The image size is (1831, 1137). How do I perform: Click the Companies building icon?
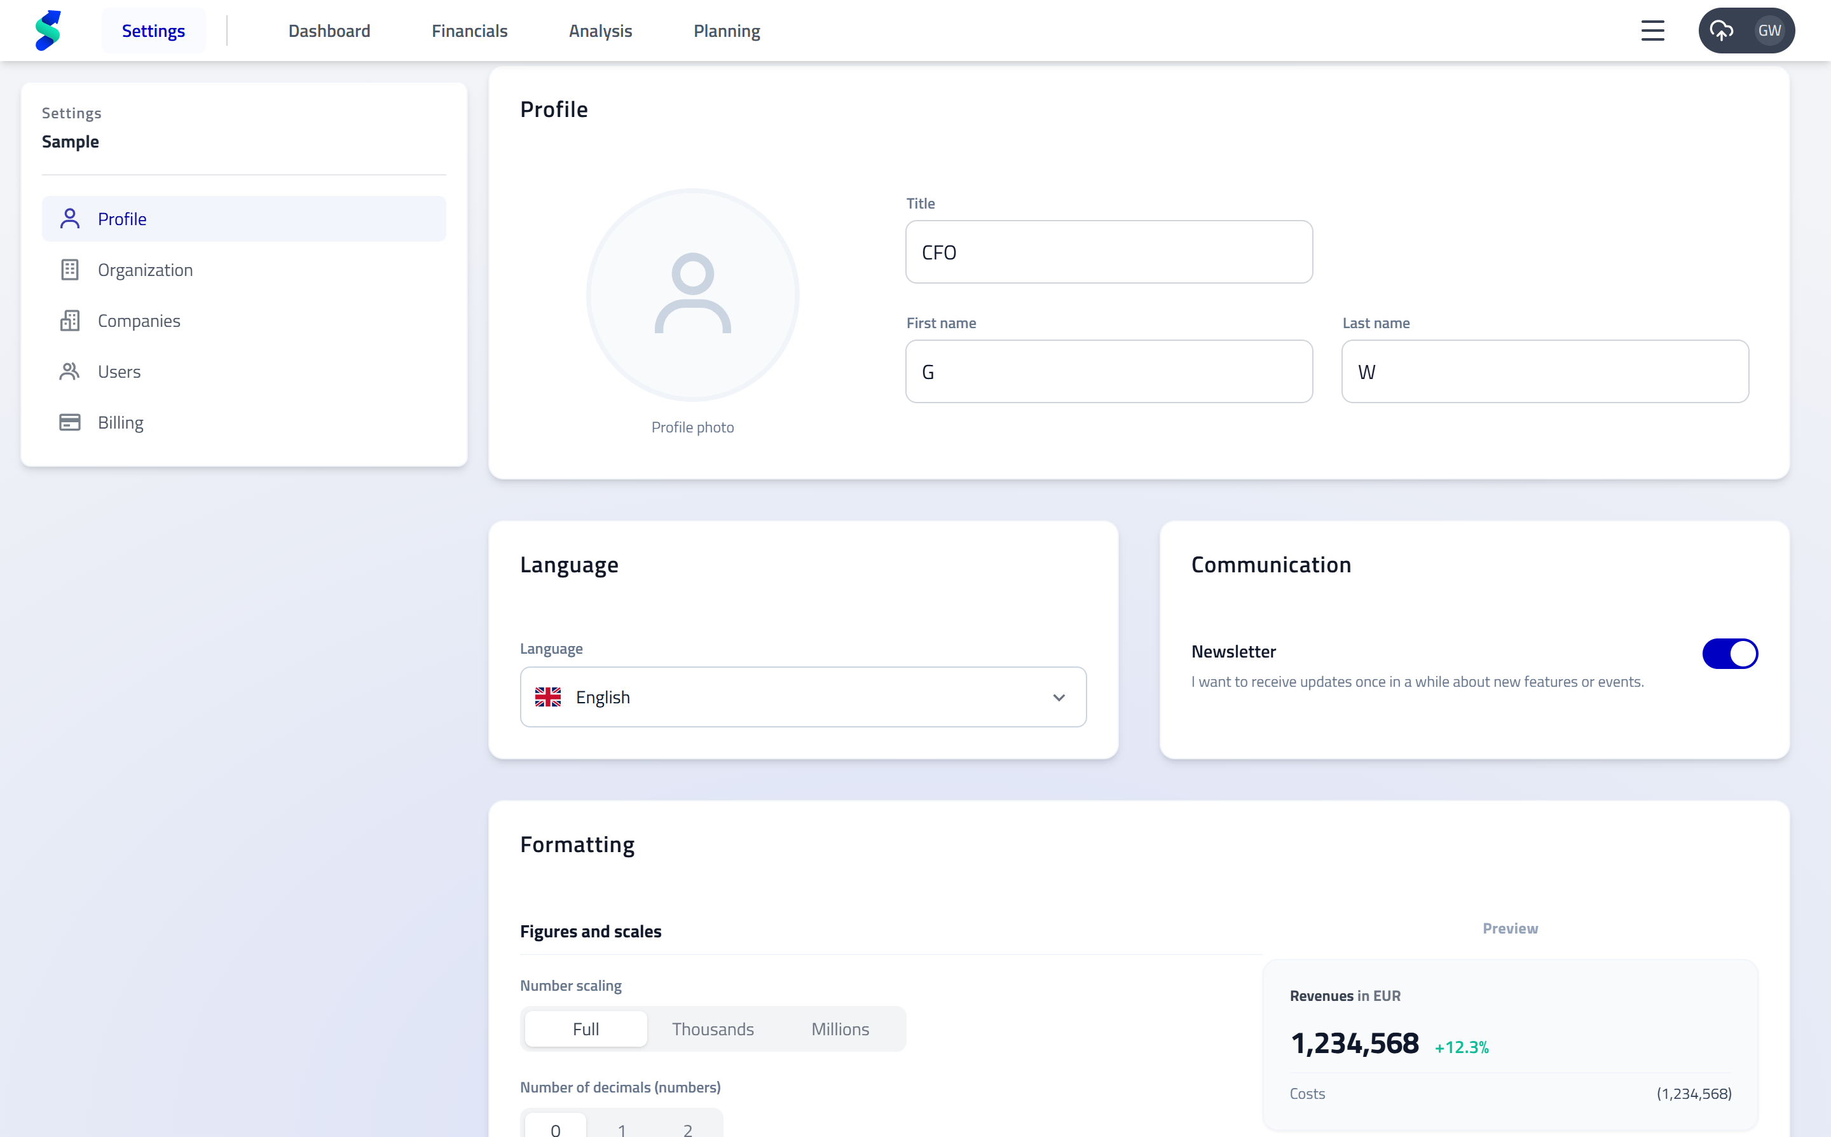(x=70, y=320)
